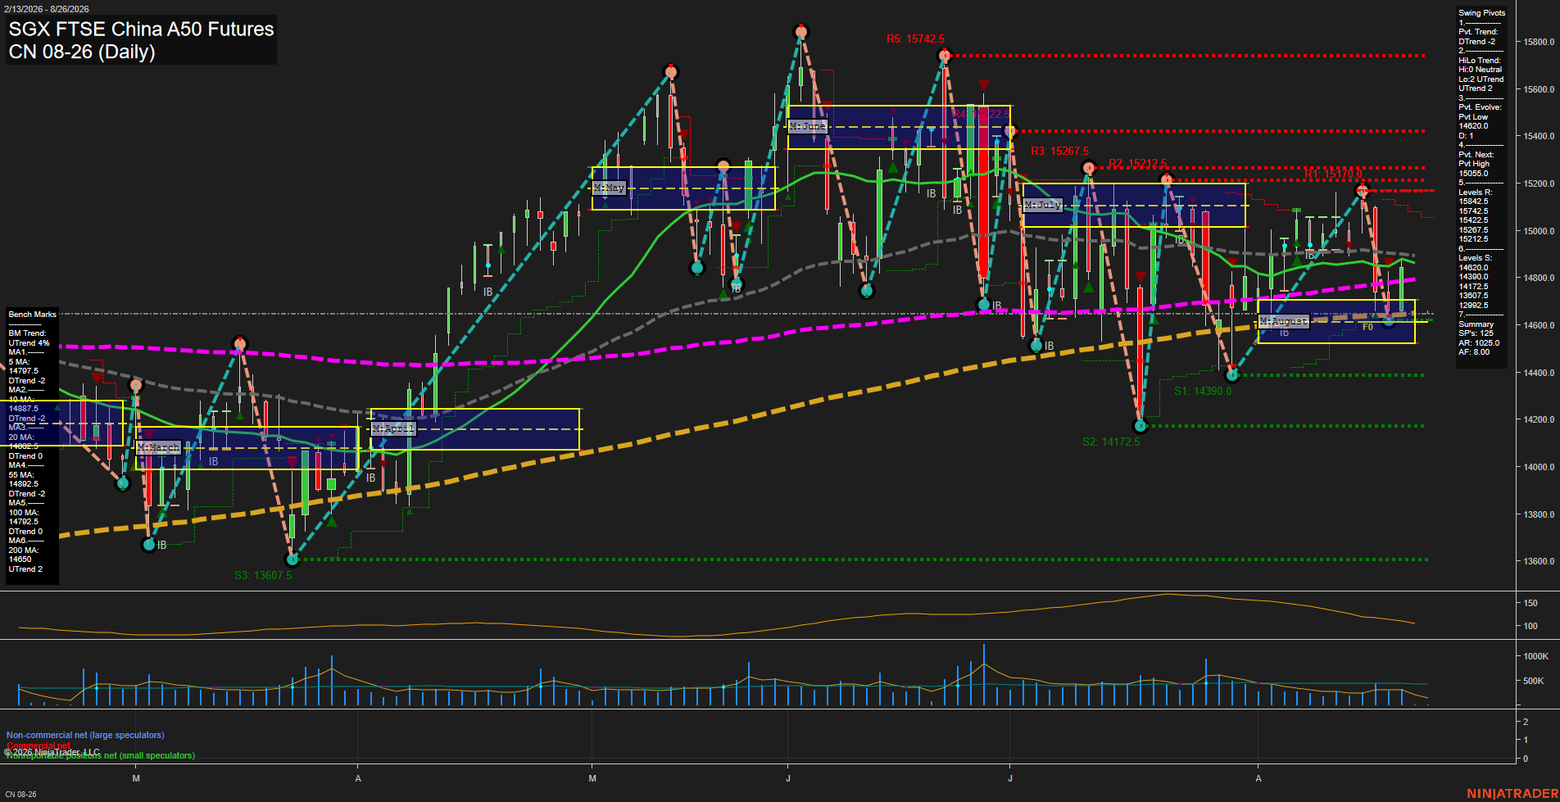Viewport: 1560px width, 802px height.
Task: Click the 150 indicator scale value
Action: (x=1531, y=603)
